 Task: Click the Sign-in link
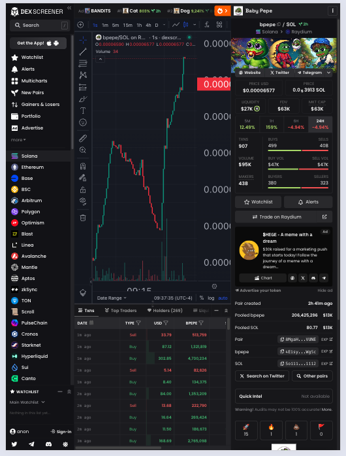coord(61,432)
